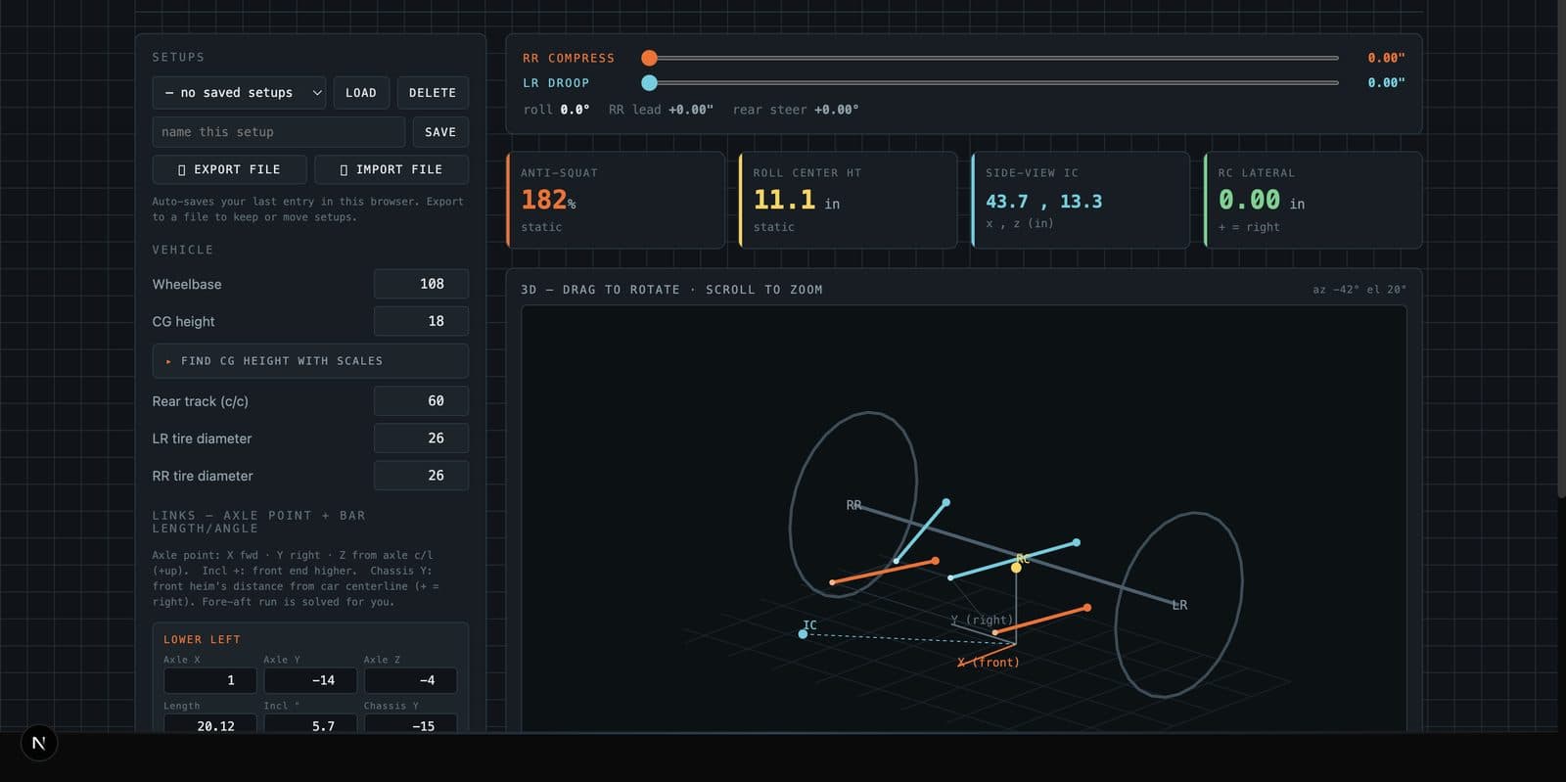Click the Lower Left Length field
The width and height of the screenshot is (1566, 782).
coord(210,724)
